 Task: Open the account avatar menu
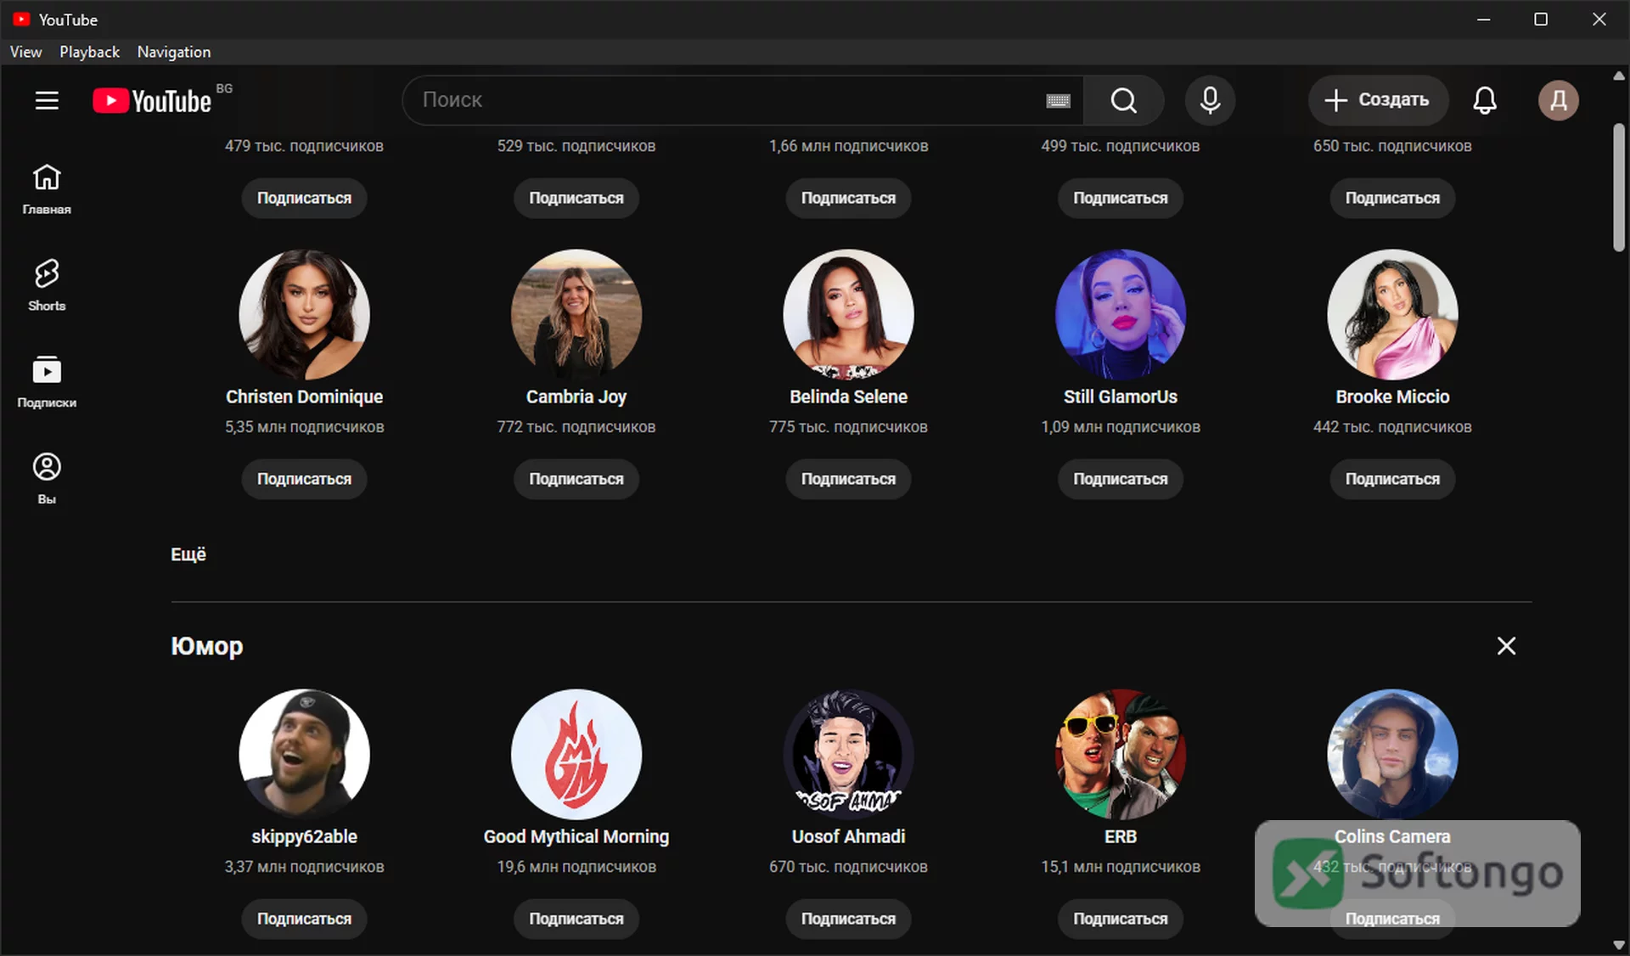[1559, 100]
